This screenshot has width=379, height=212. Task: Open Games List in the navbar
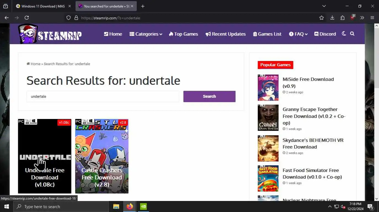click(267, 34)
